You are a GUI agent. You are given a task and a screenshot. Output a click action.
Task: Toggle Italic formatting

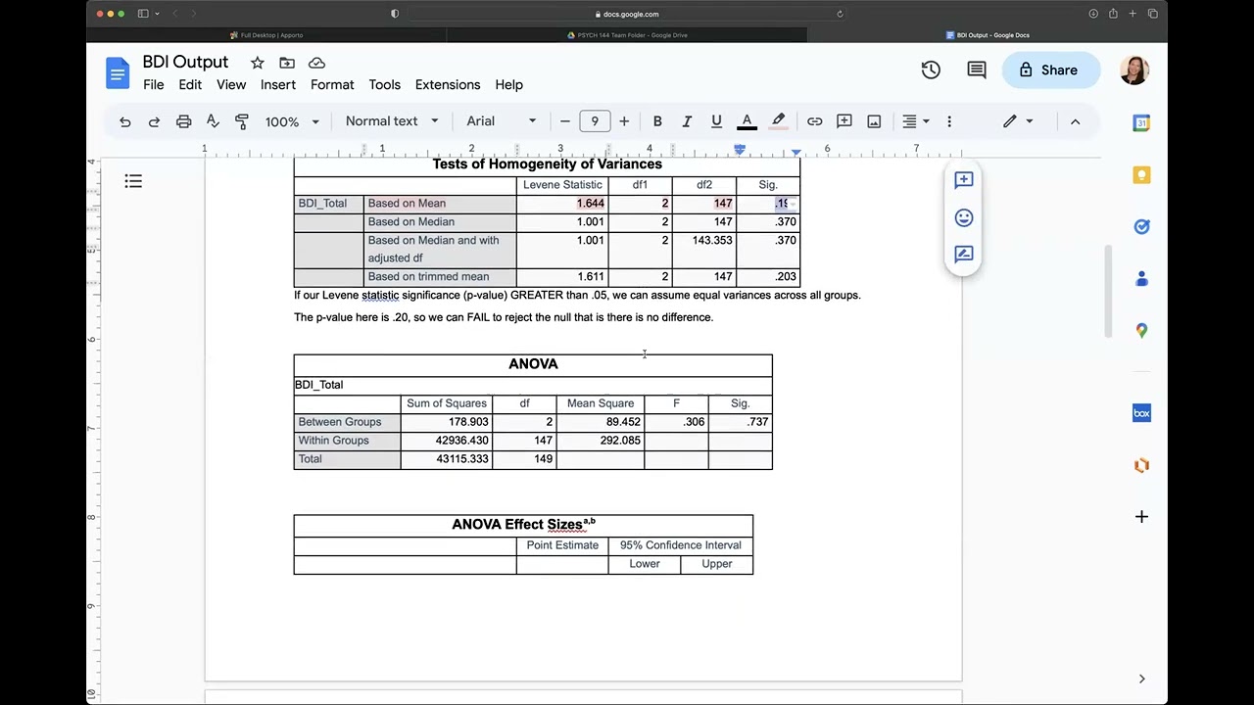[687, 121]
